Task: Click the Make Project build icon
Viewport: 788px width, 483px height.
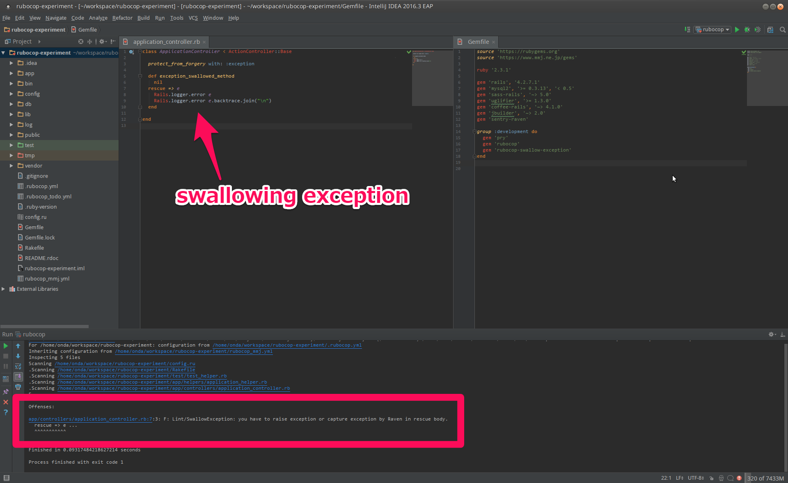Action: [687, 30]
